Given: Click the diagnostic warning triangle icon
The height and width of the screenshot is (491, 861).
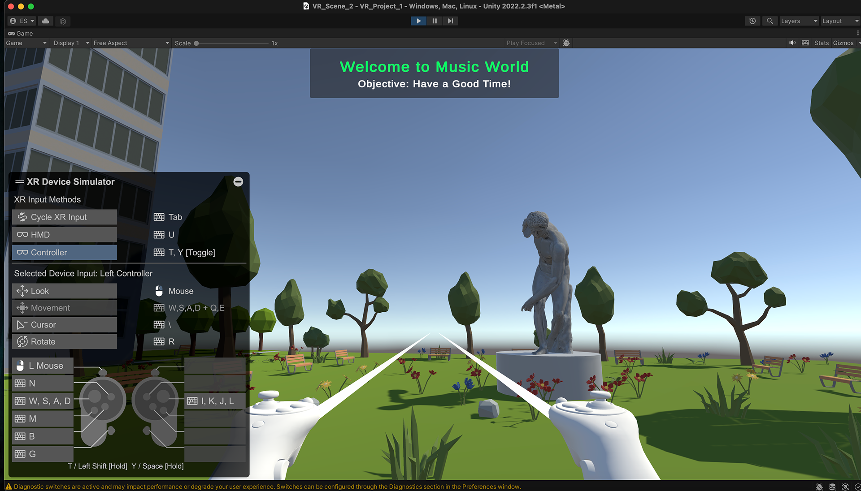Looking at the screenshot, I should (x=9, y=487).
